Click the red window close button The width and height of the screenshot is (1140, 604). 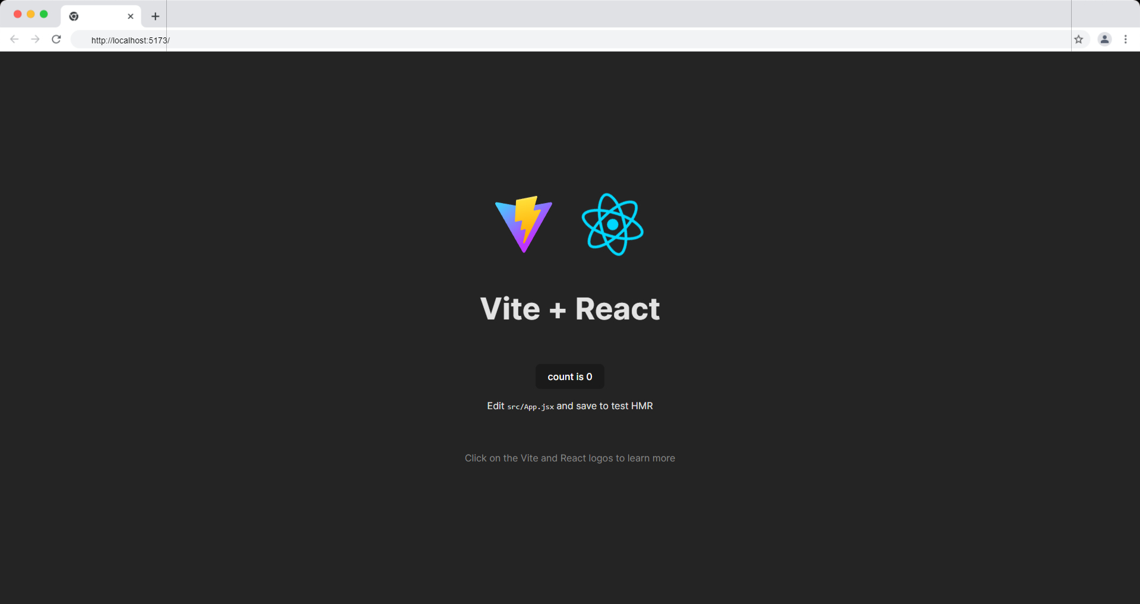point(18,14)
